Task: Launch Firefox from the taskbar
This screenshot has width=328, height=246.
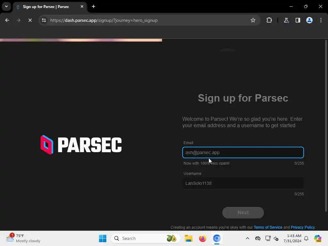Action: pyautogui.click(x=202, y=238)
